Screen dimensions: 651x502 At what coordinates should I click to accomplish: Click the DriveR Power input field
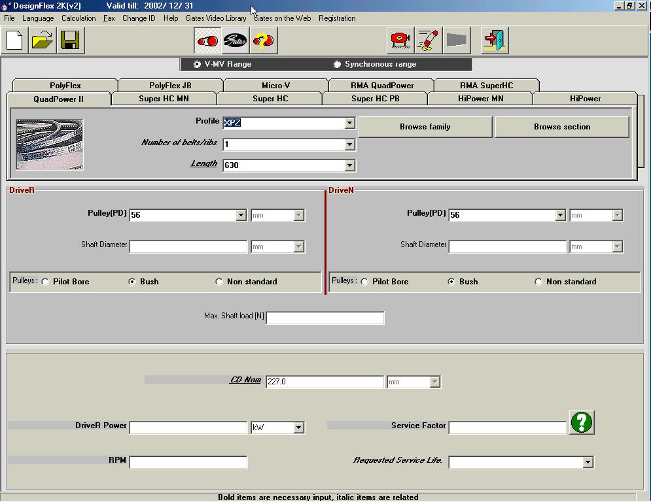[x=188, y=427]
